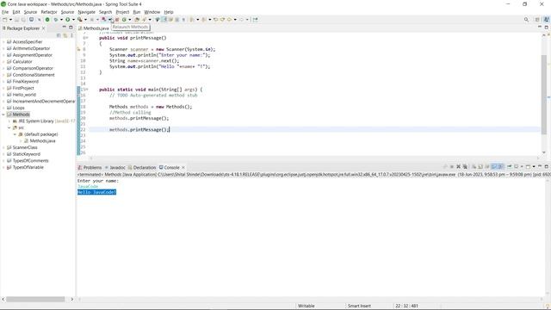Click the highlighted Hello JavaCode! console output
The height and width of the screenshot is (310, 551).
96,192
